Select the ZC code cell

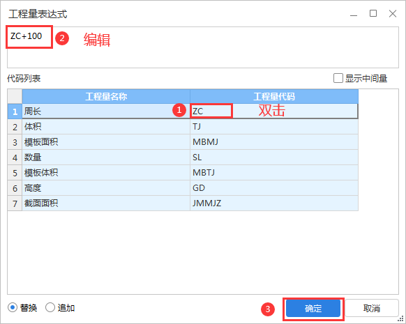click(x=274, y=111)
